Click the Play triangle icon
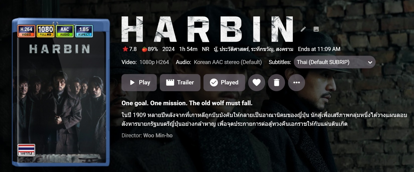 click(132, 82)
